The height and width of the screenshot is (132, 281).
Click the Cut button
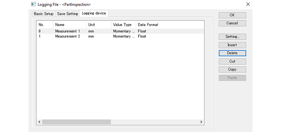(x=232, y=61)
